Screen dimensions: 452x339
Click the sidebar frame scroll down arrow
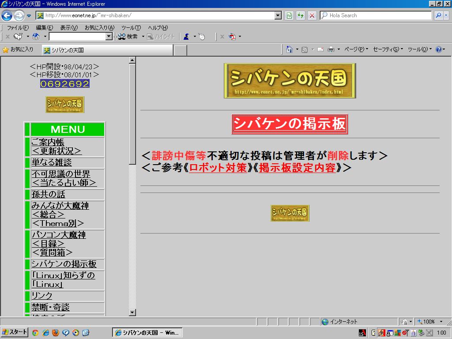[x=132, y=312]
